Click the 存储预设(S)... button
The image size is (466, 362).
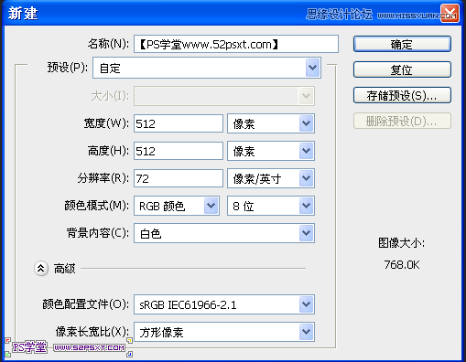[x=402, y=95]
